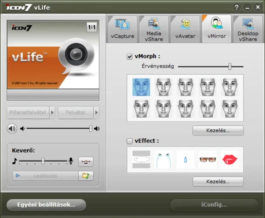Image resolution: width=265 pixels, height=218 pixels.
Task: Open the vAvatar tab
Action: coord(185,29)
